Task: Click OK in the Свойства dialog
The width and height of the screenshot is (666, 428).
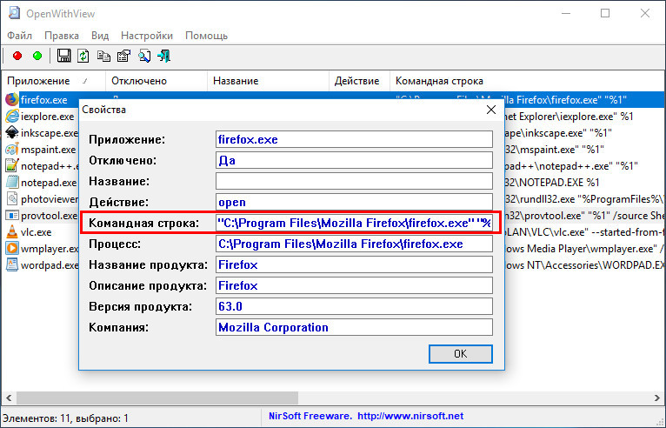Action: [x=461, y=353]
